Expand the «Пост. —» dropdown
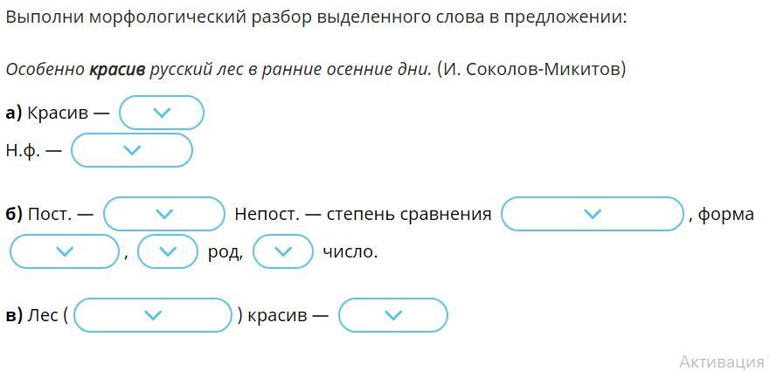Screen dimensions: 770x371 coord(164,214)
